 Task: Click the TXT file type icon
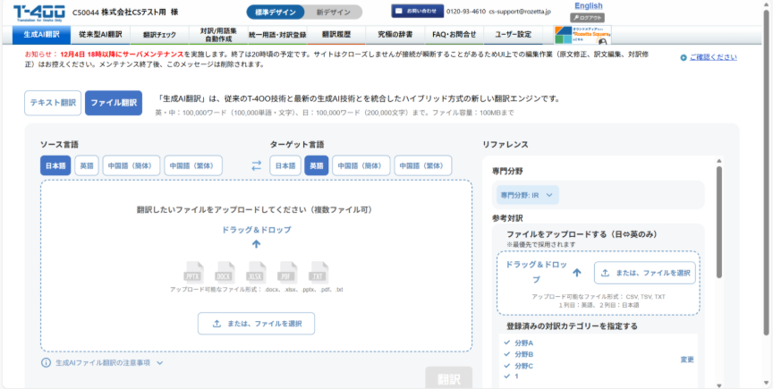[316, 271]
